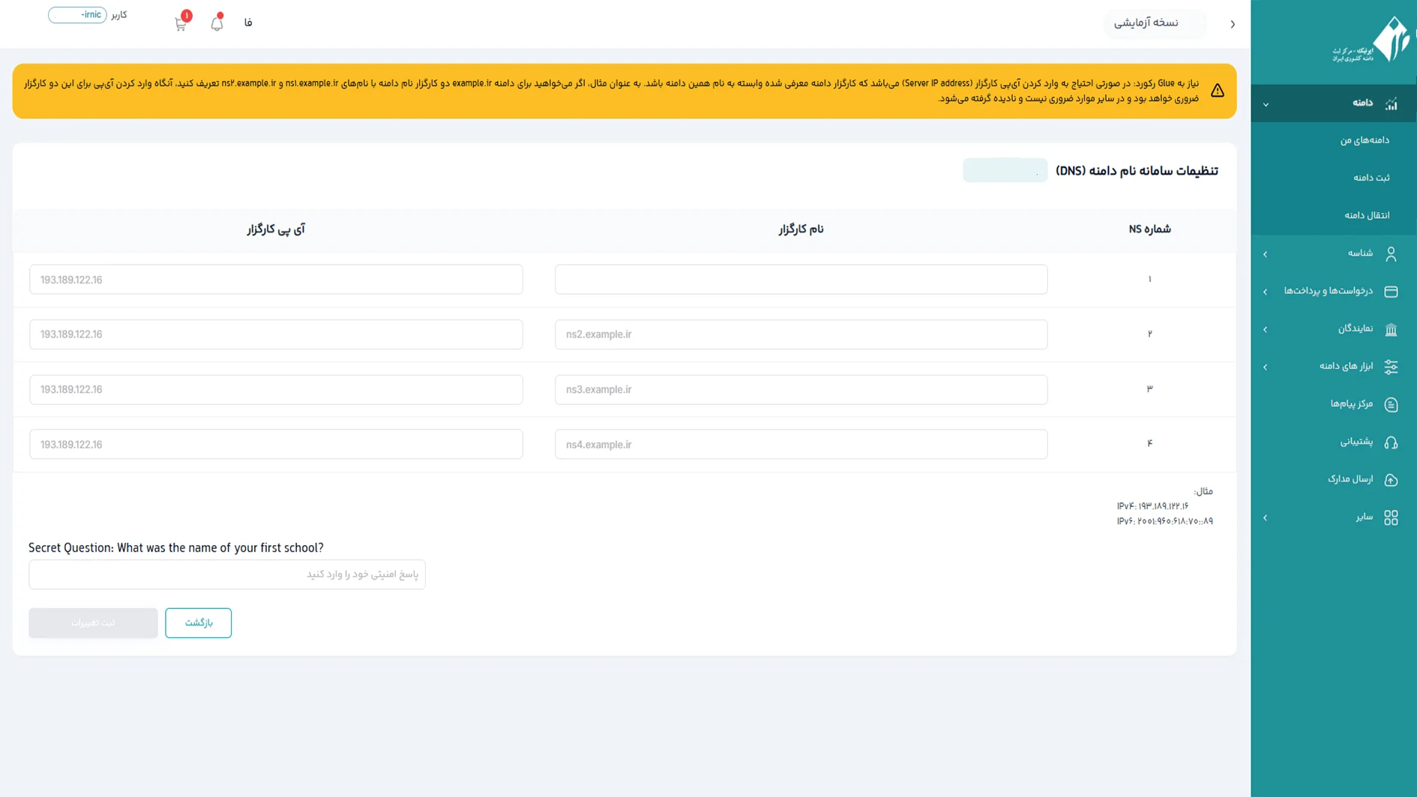The width and height of the screenshot is (1417, 797).
Task: Expand درخواست‌ها و پرداخت‌ها chevron
Action: (x=1266, y=292)
